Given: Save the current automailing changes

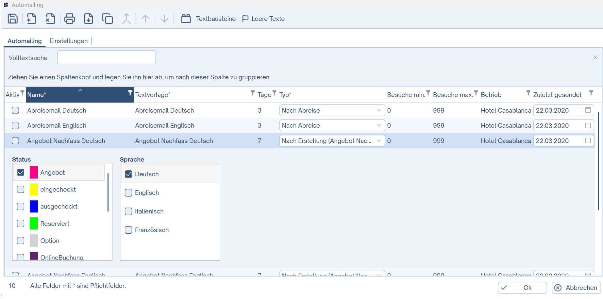Looking at the screenshot, I should point(12,19).
